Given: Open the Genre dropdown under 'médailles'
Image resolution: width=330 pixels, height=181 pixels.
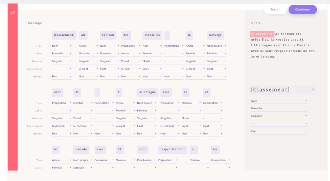Looking at the screenshot, I should pyautogui.click(x=152, y=54).
